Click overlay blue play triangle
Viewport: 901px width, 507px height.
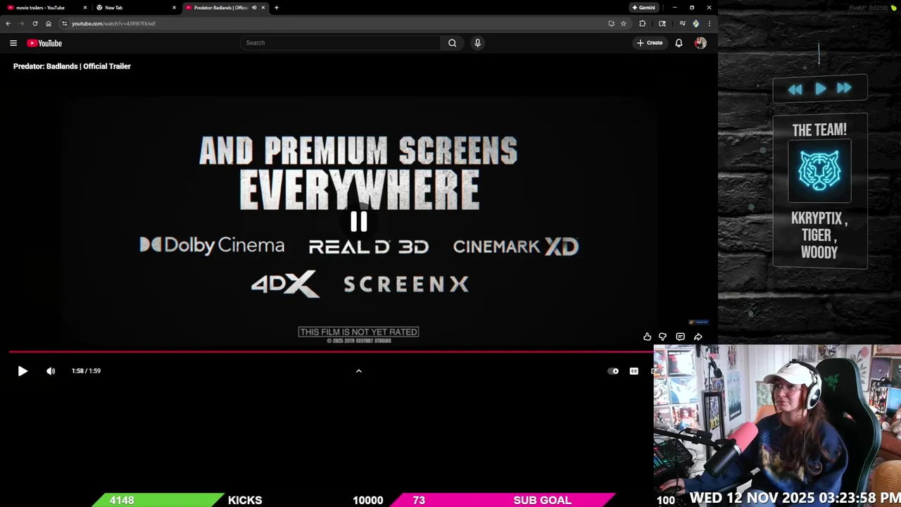[821, 89]
